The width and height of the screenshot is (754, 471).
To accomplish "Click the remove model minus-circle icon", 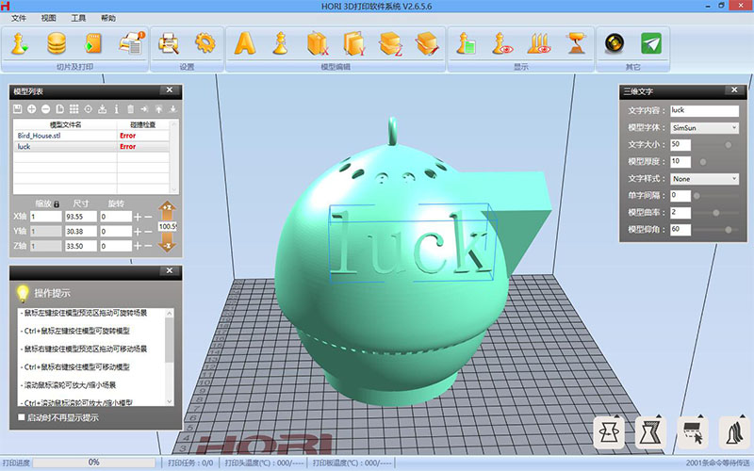I will tap(45, 109).
